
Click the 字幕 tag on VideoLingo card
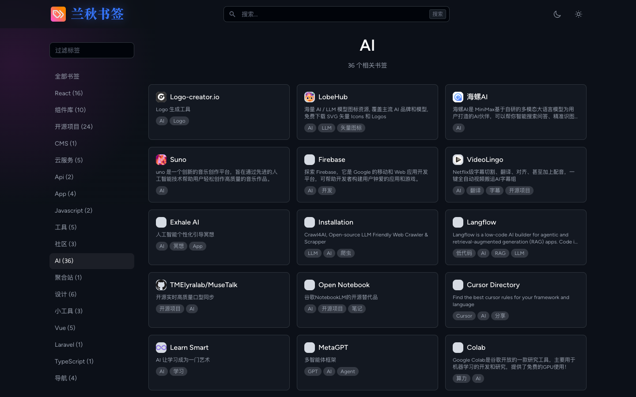point(495,191)
